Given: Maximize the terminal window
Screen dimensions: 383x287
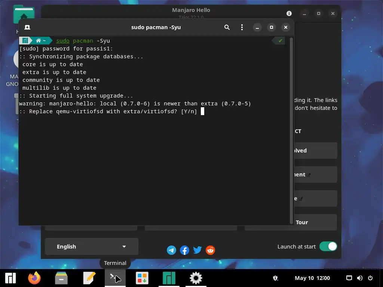Looking at the screenshot, I should pos(272,27).
